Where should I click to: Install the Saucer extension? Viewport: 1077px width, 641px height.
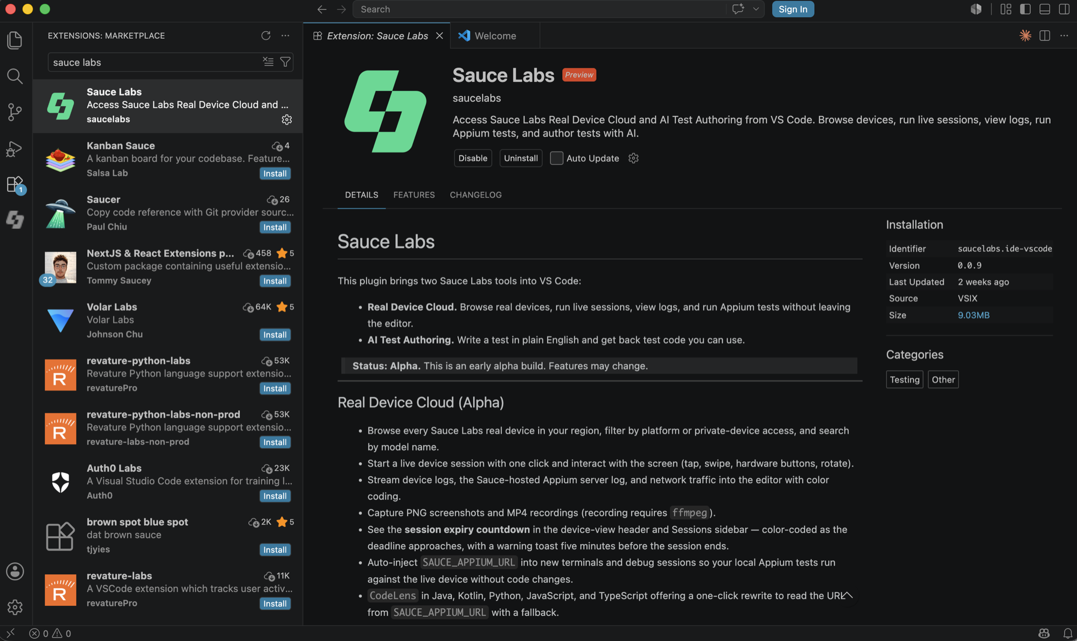275,227
